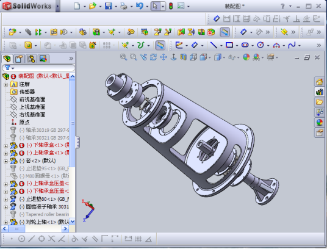Viewport: 327px width, 249px height.
Task: Open the Options checklist icon
Action: coord(181,6)
